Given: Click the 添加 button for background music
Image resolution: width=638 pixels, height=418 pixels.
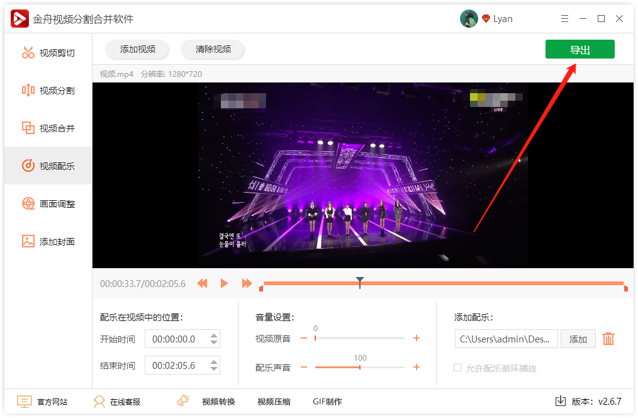Looking at the screenshot, I should tap(578, 339).
